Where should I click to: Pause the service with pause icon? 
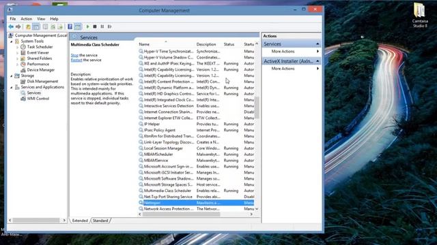click(x=102, y=27)
